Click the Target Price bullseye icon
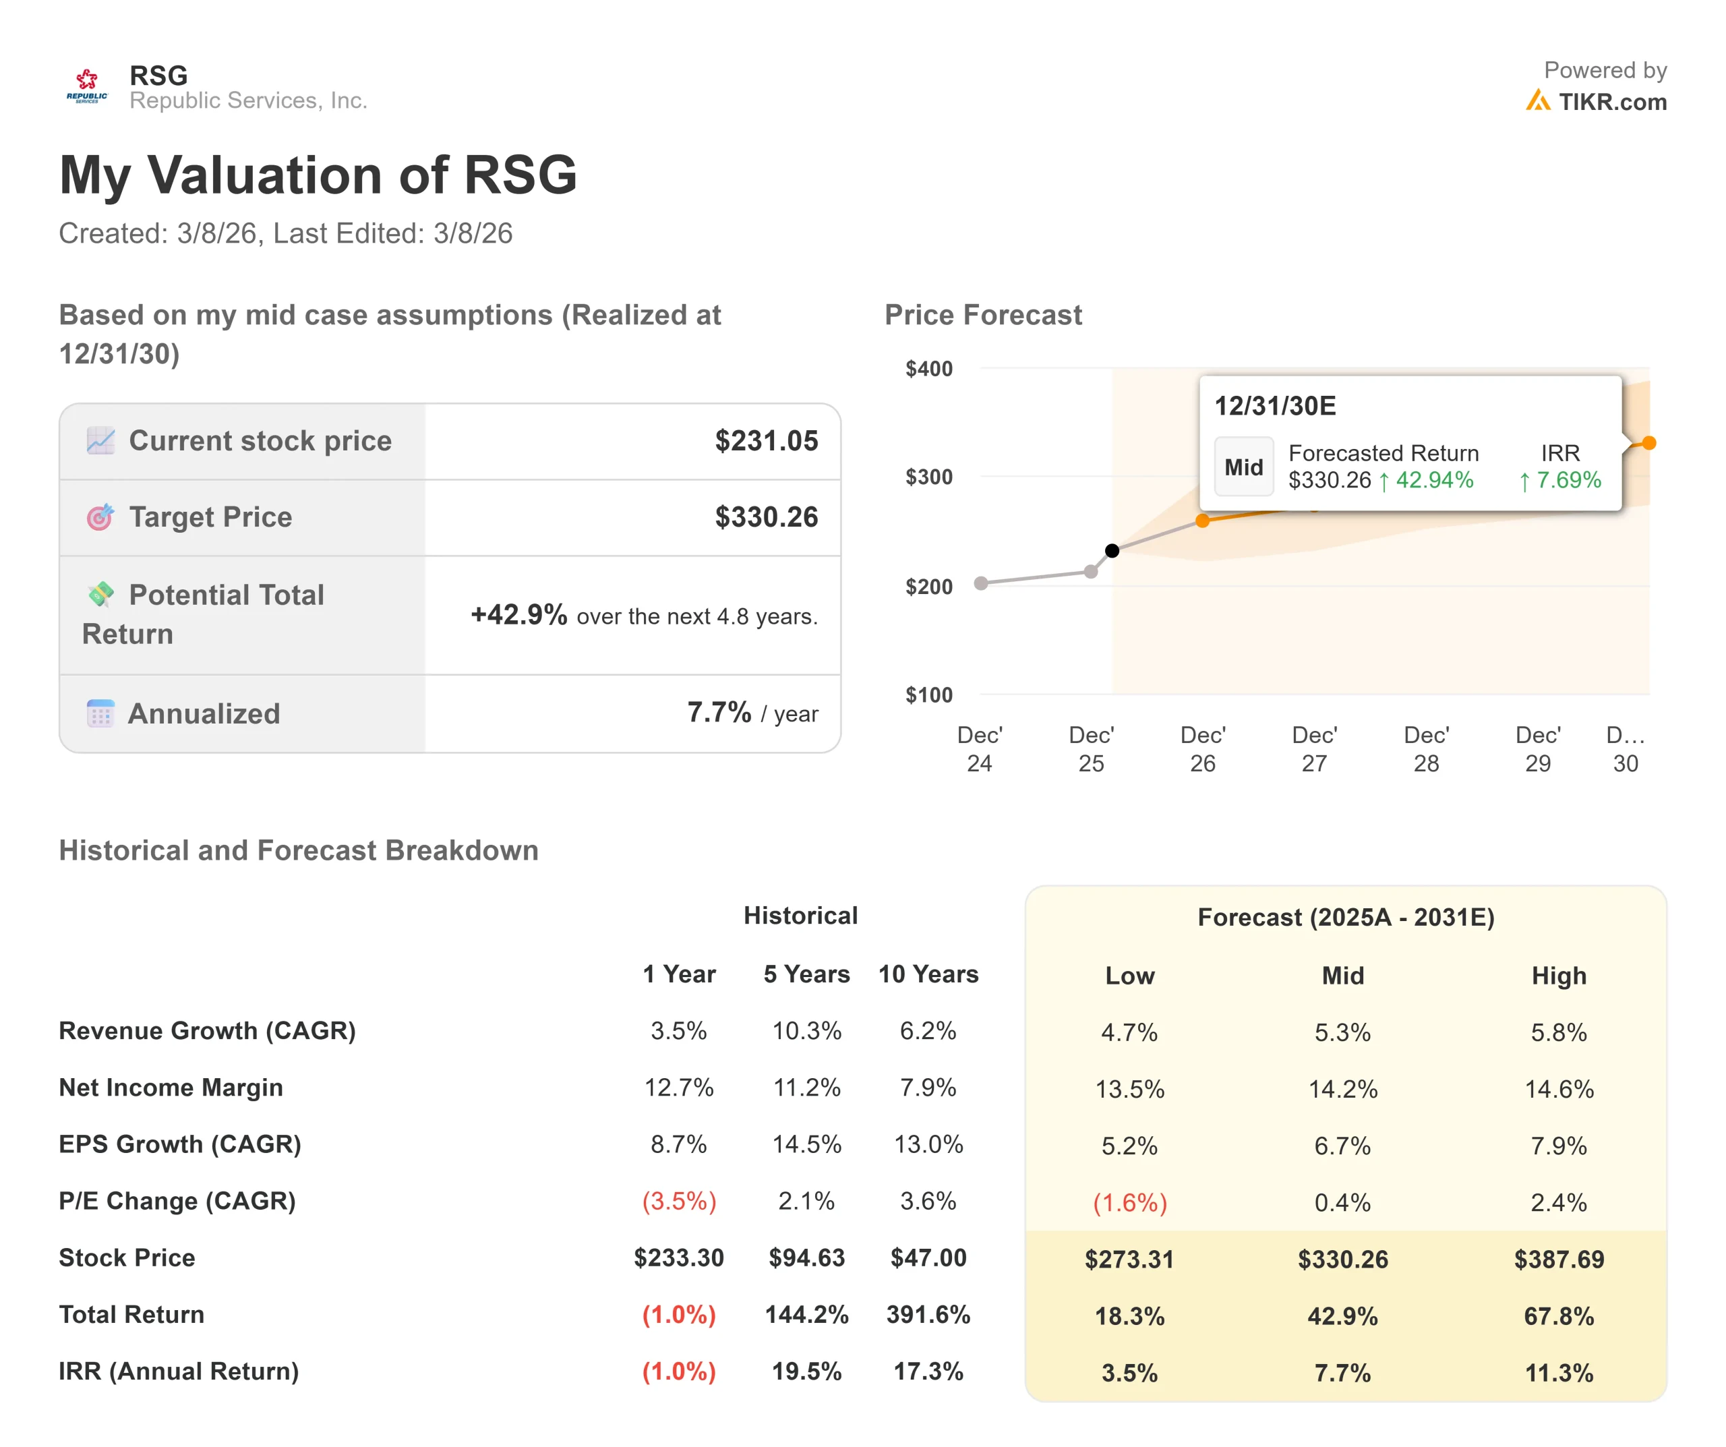Image resolution: width=1726 pixels, height=1447 pixels. [100, 517]
